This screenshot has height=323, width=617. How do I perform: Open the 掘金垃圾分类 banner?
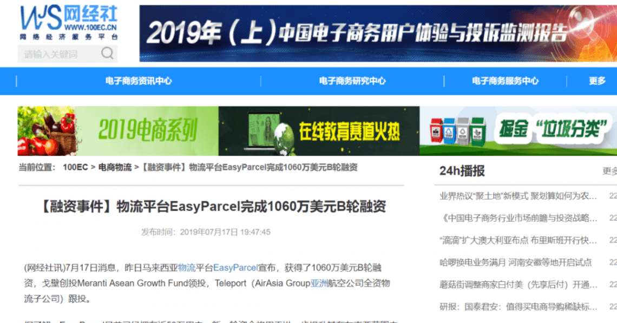(518, 131)
